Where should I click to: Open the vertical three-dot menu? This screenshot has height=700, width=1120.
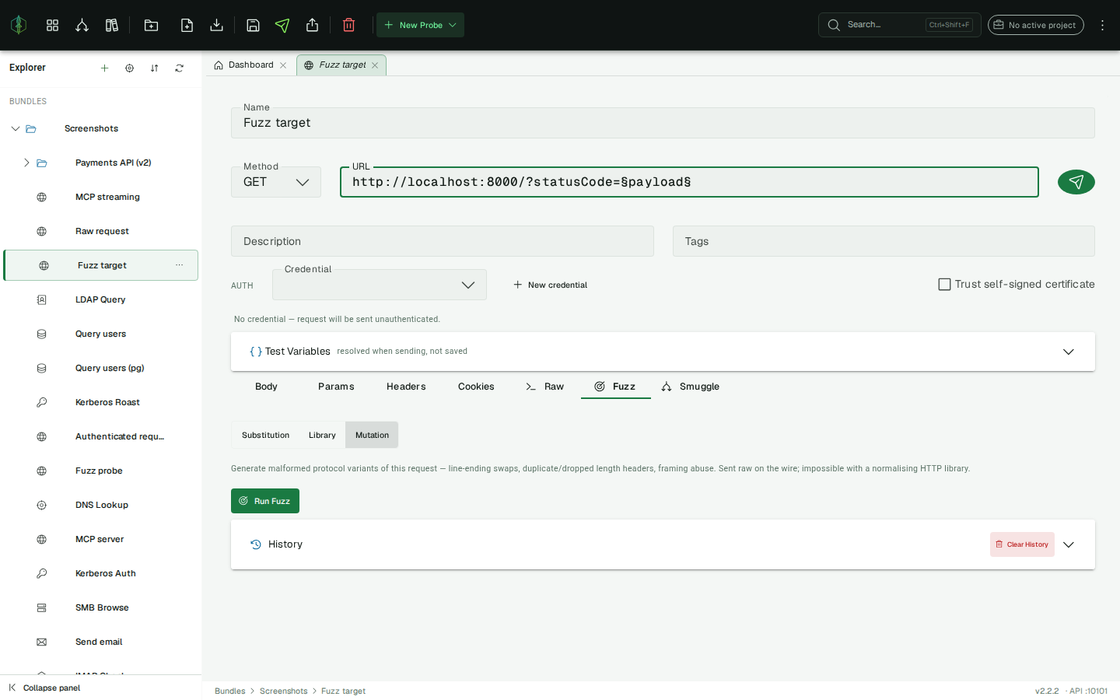tap(1102, 25)
